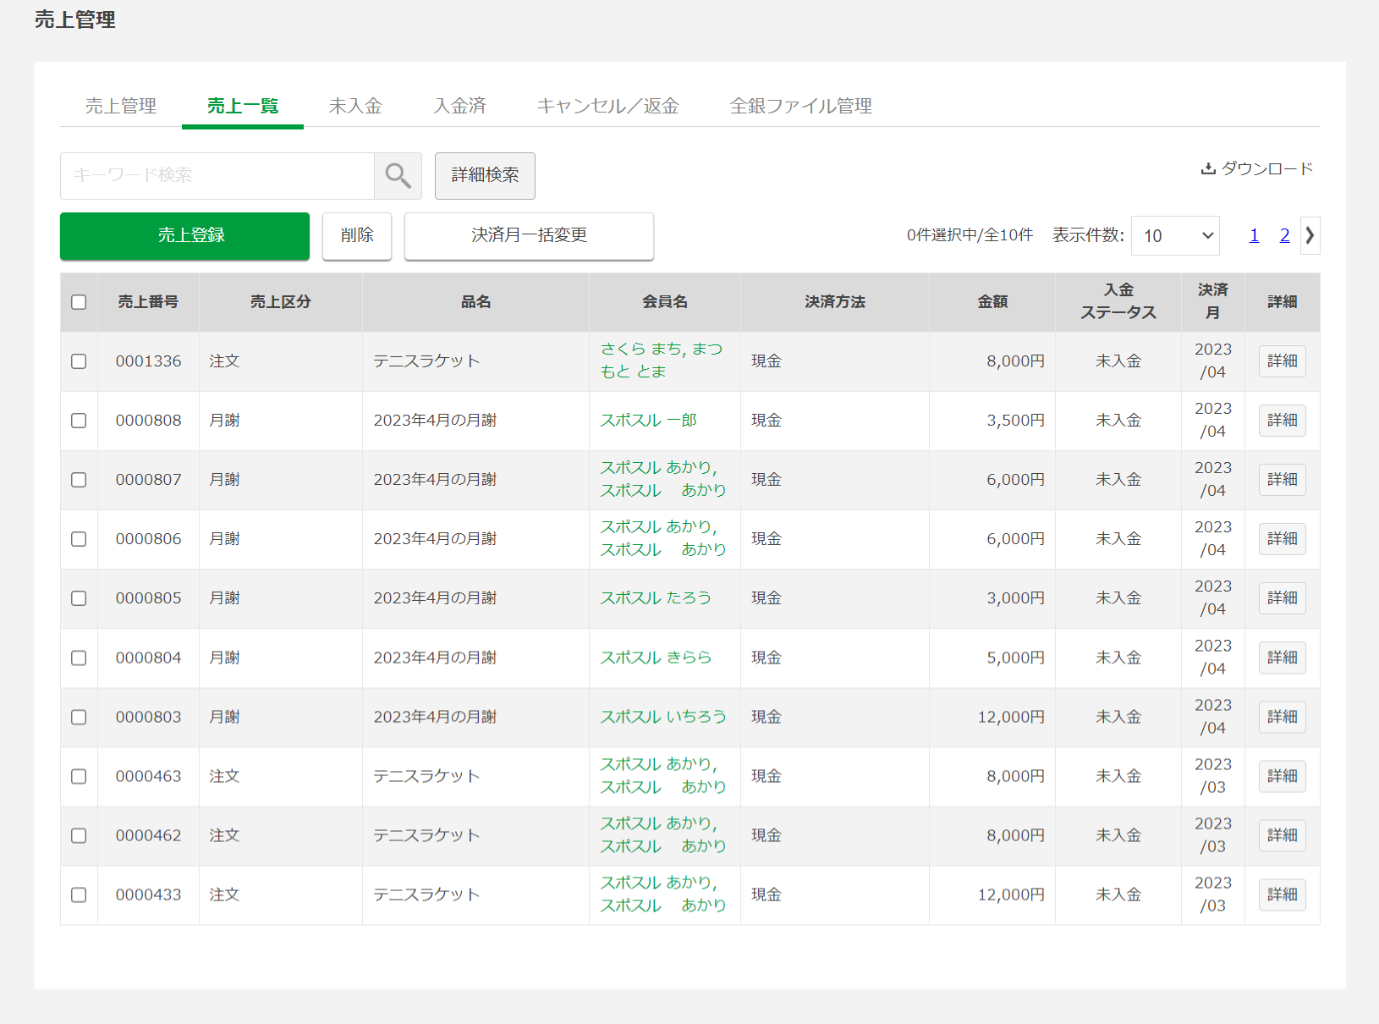Check the box for sale 0000805

pyautogui.click(x=79, y=598)
